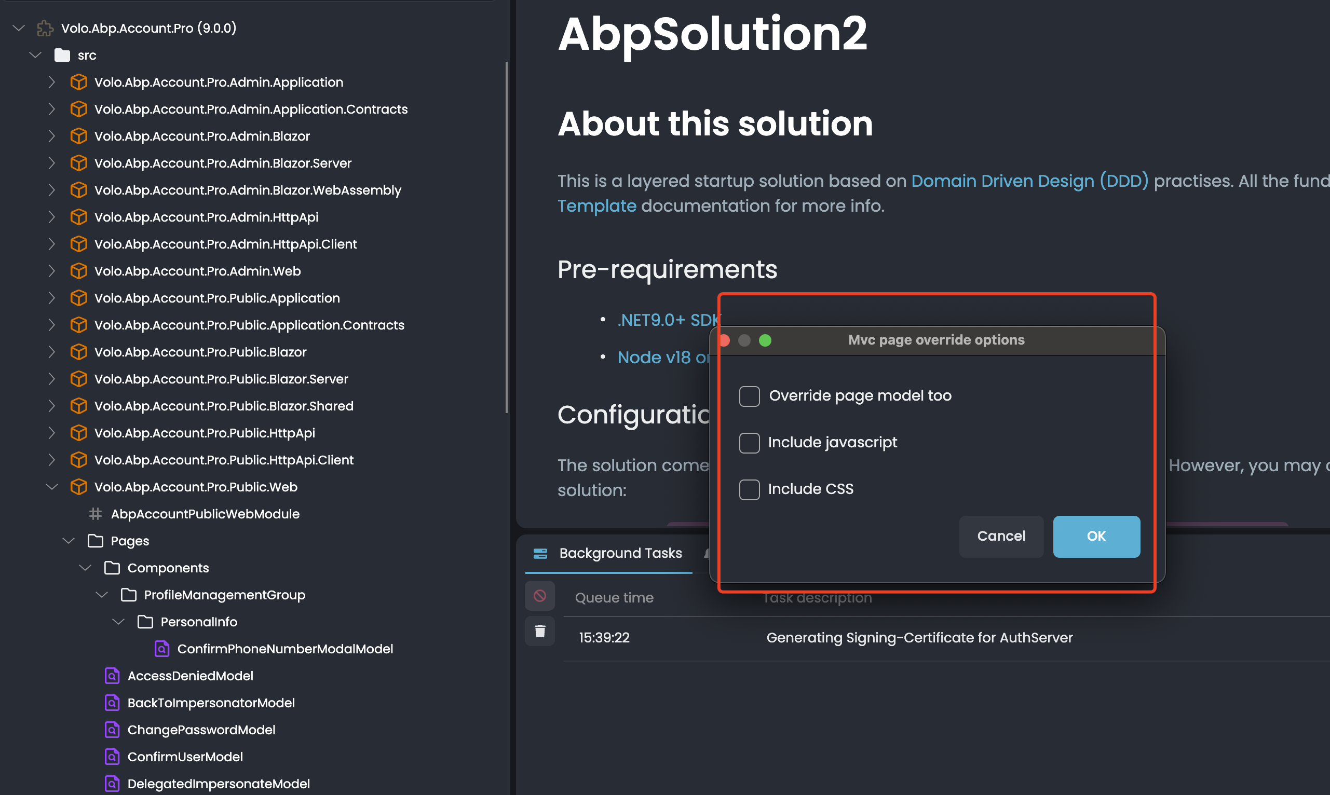Click the Volo.Abp.Account.Pro module puzzle icon
This screenshot has width=1330, height=795.
click(x=45, y=29)
